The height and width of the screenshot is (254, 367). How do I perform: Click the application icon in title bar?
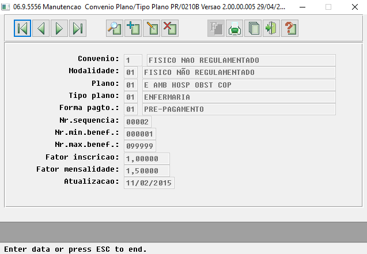click(x=5, y=7)
